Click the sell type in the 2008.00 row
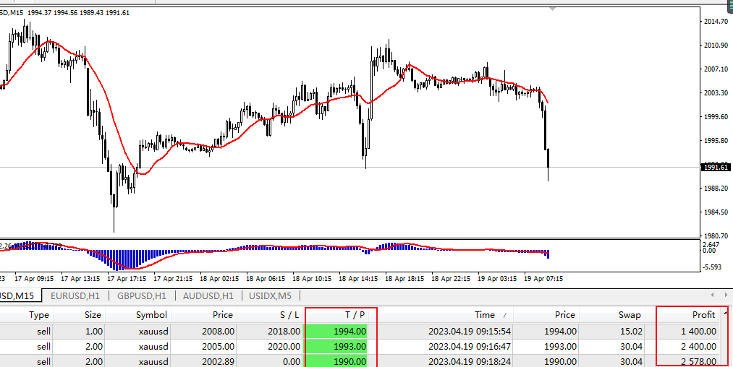Image resolution: width=733 pixels, height=367 pixels. tap(43, 332)
